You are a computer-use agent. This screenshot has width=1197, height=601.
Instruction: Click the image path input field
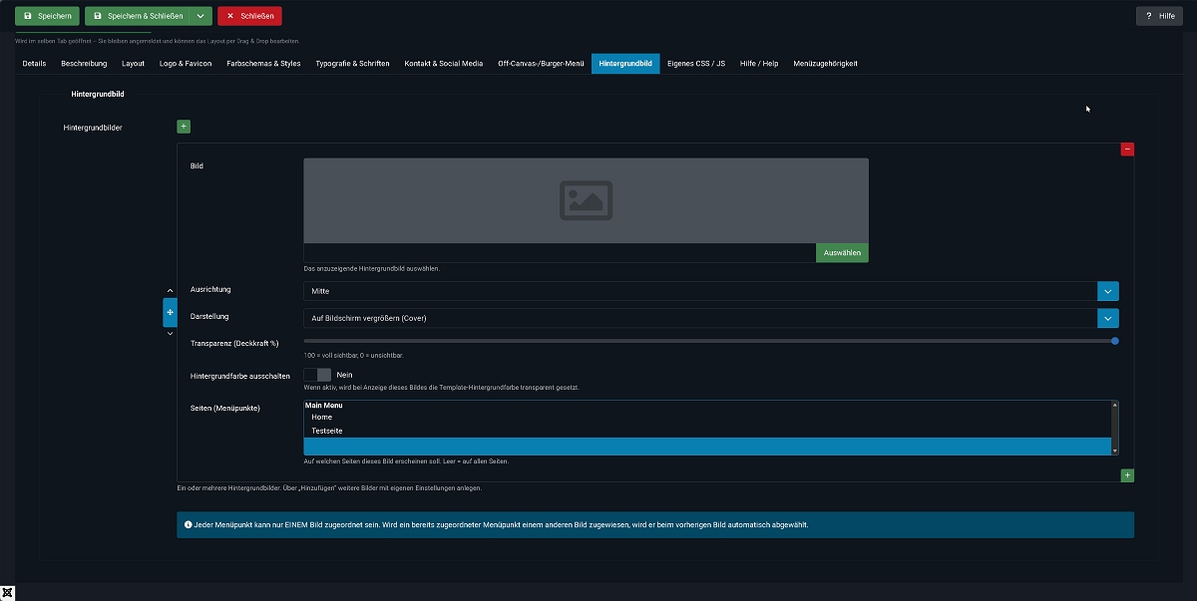pyautogui.click(x=560, y=253)
